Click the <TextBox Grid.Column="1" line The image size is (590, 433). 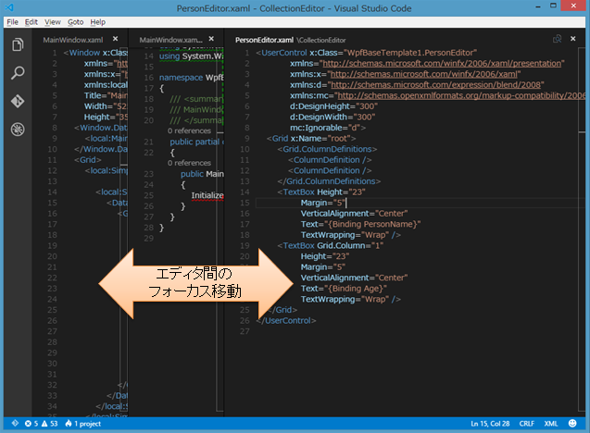point(331,246)
